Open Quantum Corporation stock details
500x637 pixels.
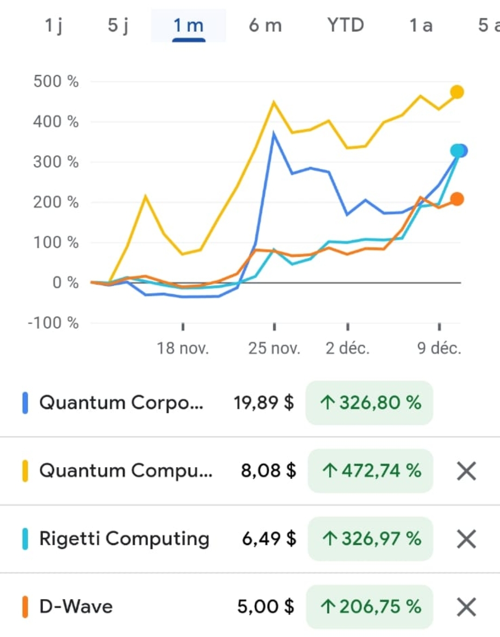click(x=121, y=402)
